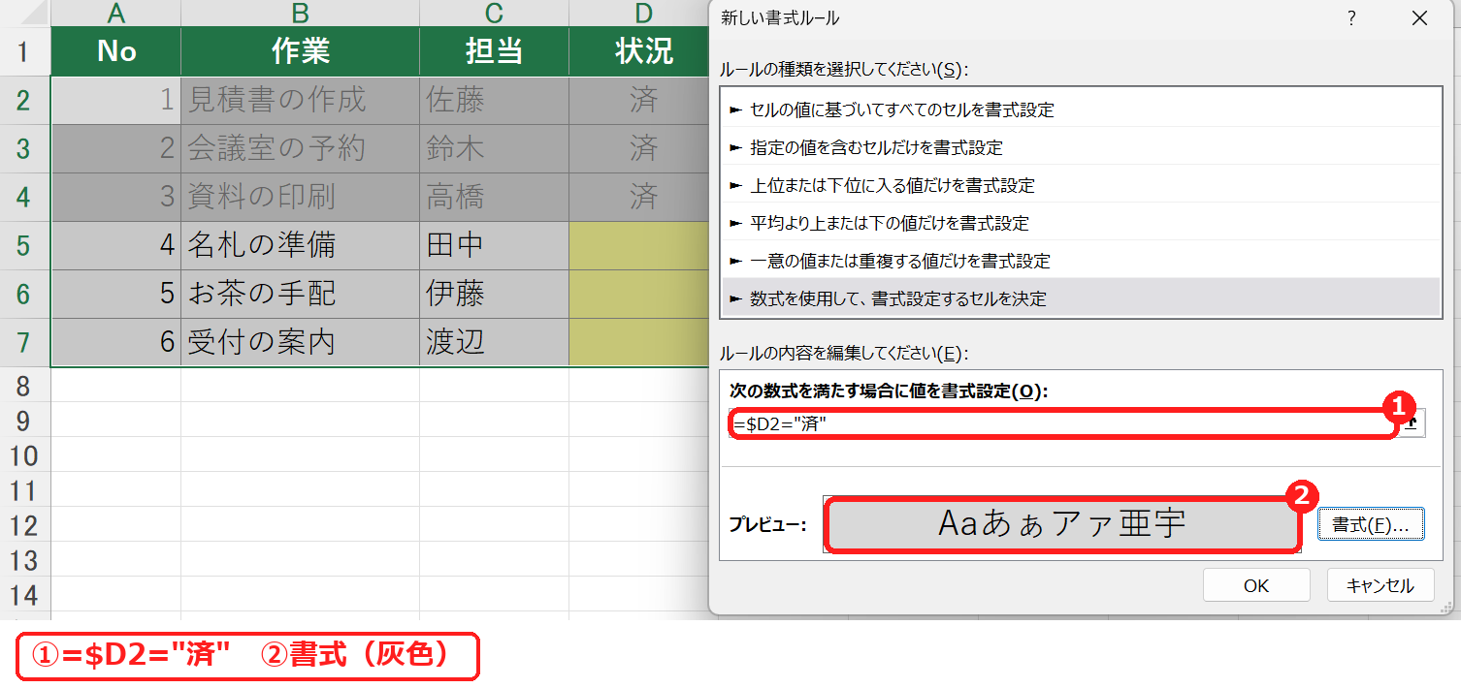Click empty 状況 cell in 伊藤 row
Viewport: 1461px width, 688px height.
point(640,294)
